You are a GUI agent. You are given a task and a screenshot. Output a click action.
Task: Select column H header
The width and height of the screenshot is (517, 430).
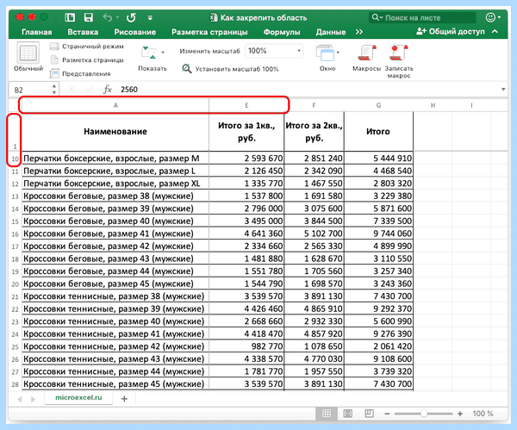click(433, 105)
